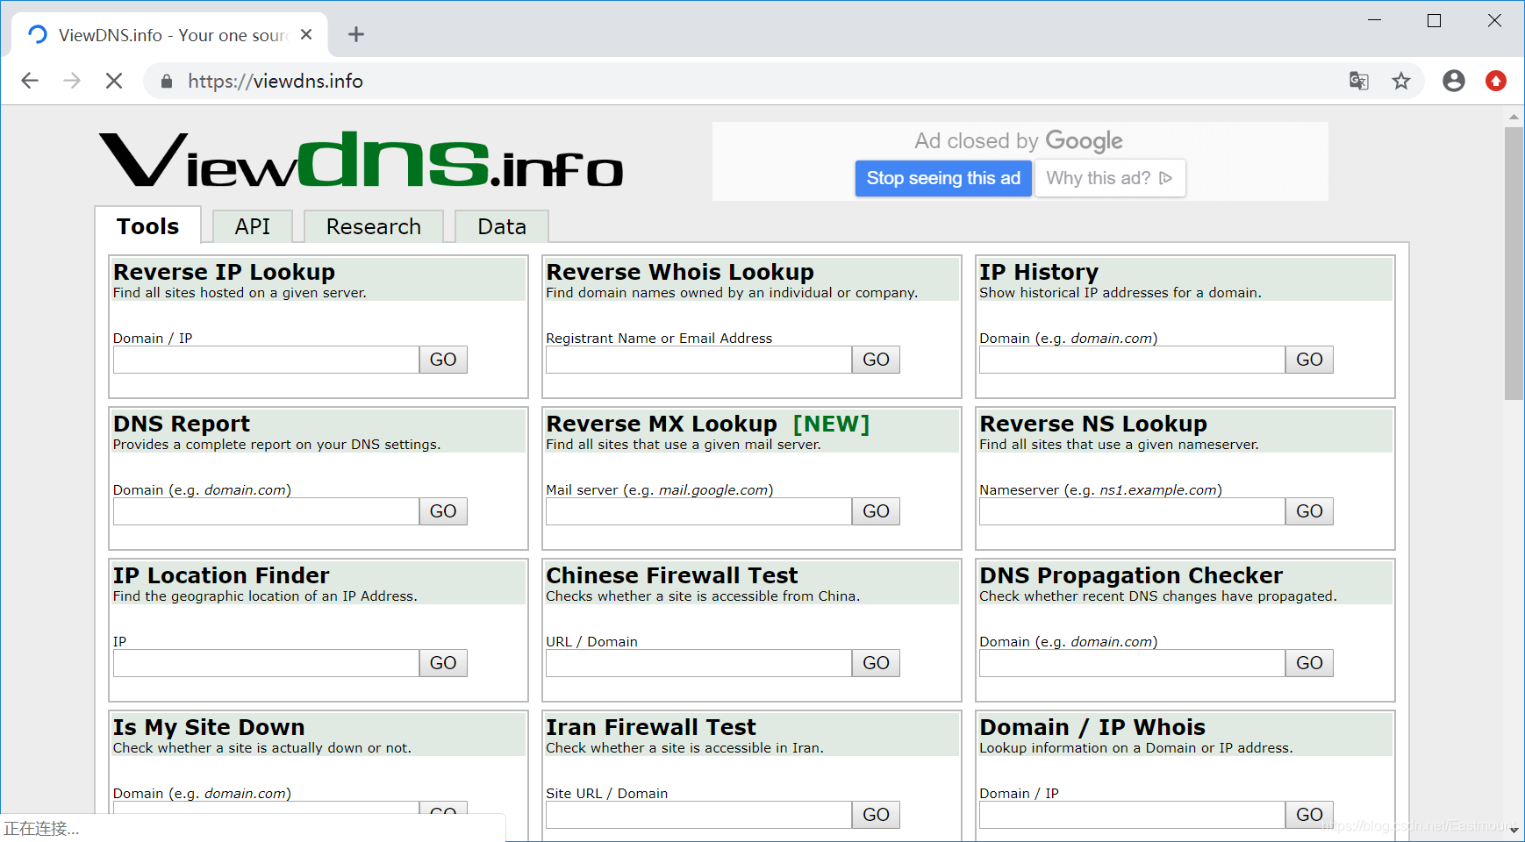Click GO for Chinese Firewall Test

(876, 663)
